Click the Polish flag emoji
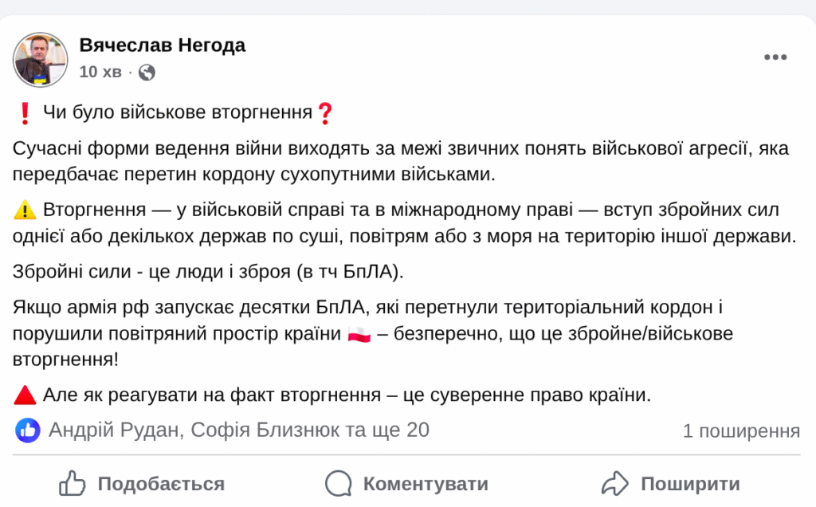This screenshot has width=816, height=507. click(359, 333)
